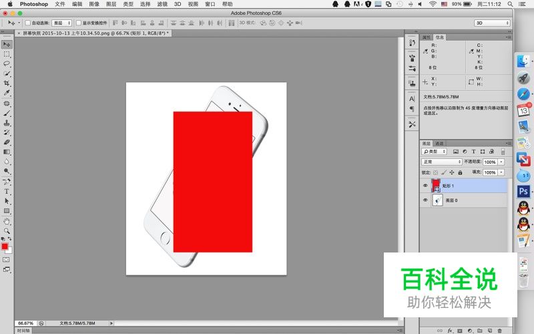Switch to the 通道 tab
Screen dimensions: 534x334
(x=439, y=144)
